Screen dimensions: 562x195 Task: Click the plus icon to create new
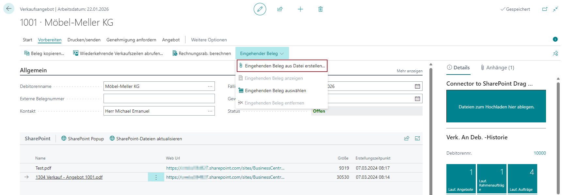click(x=300, y=9)
